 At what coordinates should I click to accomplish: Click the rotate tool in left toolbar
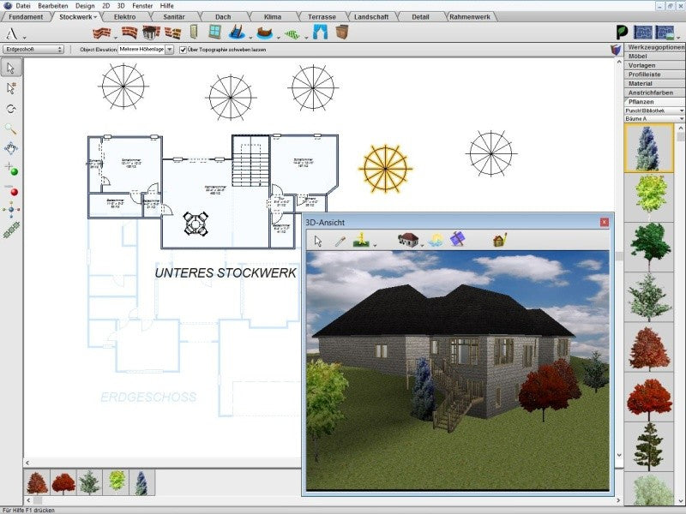(11, 109)
